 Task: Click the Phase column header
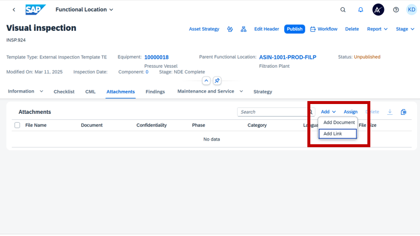(x=199, y=125)
